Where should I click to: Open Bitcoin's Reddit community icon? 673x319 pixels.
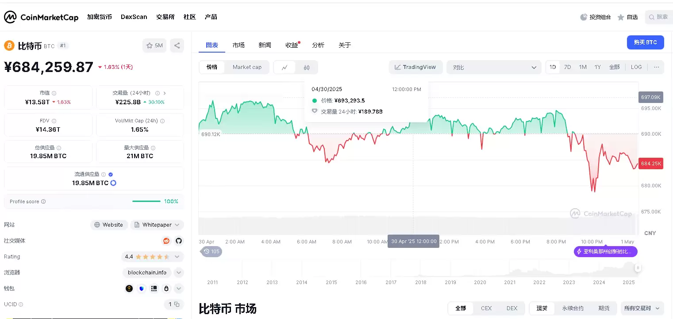(166, 241)
